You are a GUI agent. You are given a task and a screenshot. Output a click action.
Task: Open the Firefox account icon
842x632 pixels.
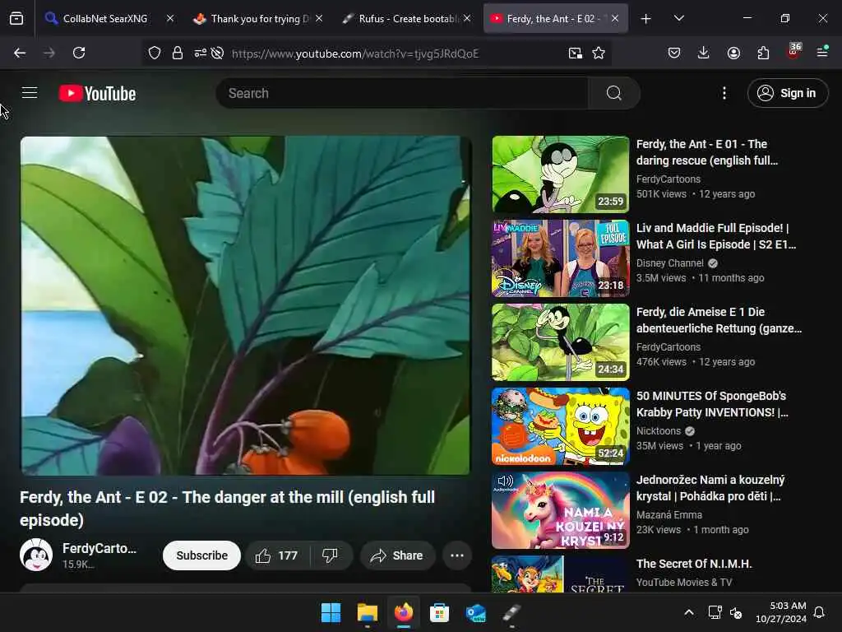(x=733, y=53)
